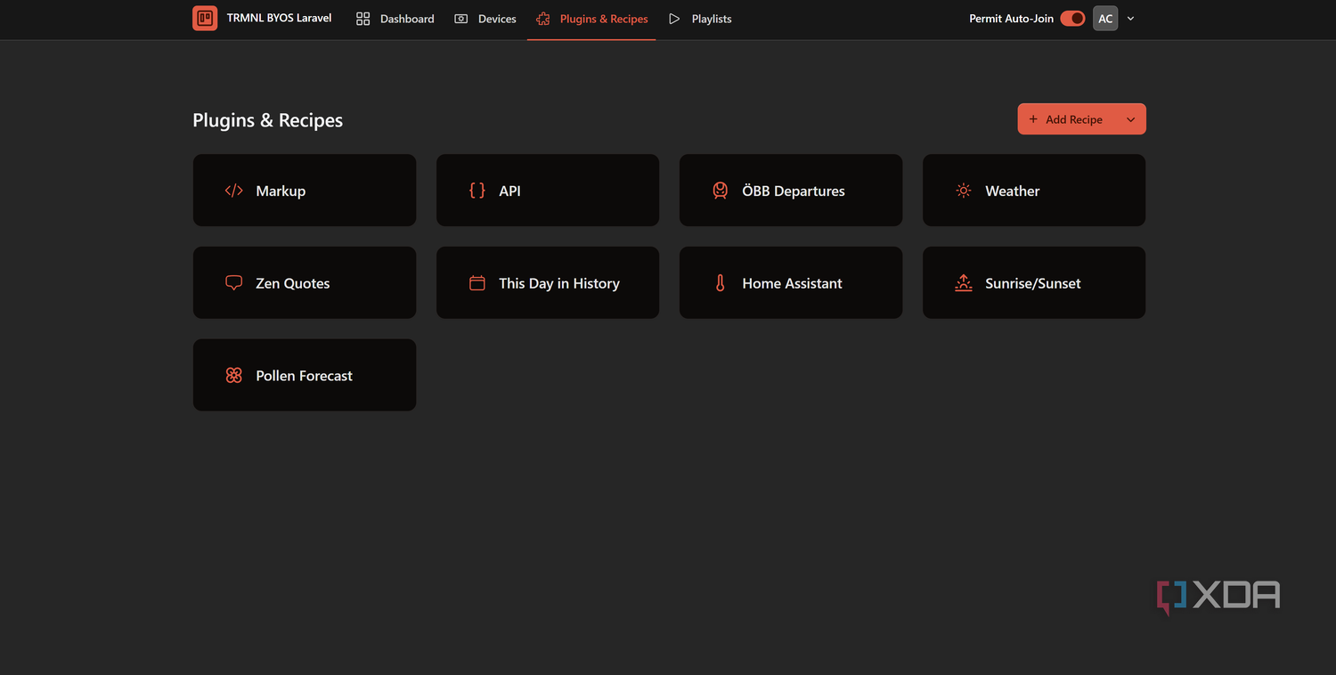This screenshot has width=1336, height=675.
Task: Select the Plugins & Recipes tab
Action: click(x=591, y=19)
